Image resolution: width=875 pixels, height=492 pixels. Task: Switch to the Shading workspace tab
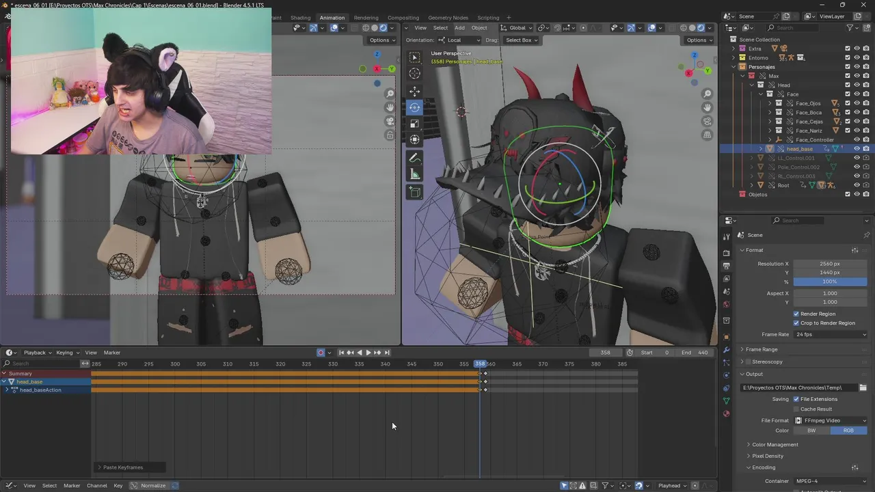point(300,18)
